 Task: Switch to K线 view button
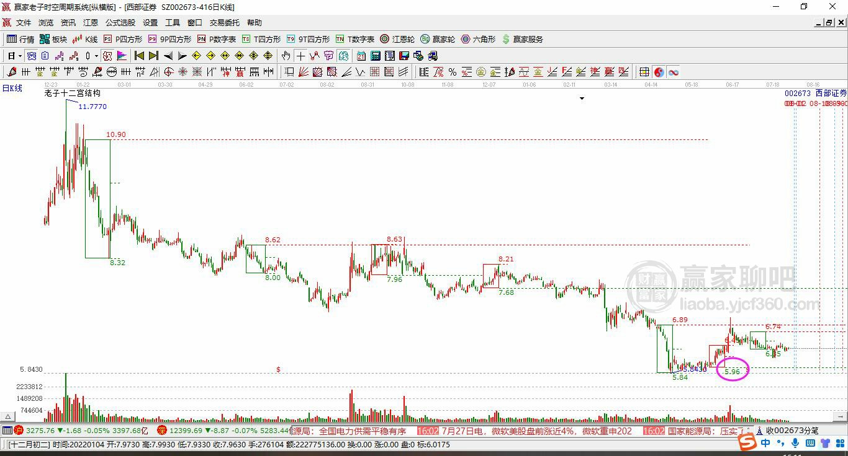(x=85, y=39)
